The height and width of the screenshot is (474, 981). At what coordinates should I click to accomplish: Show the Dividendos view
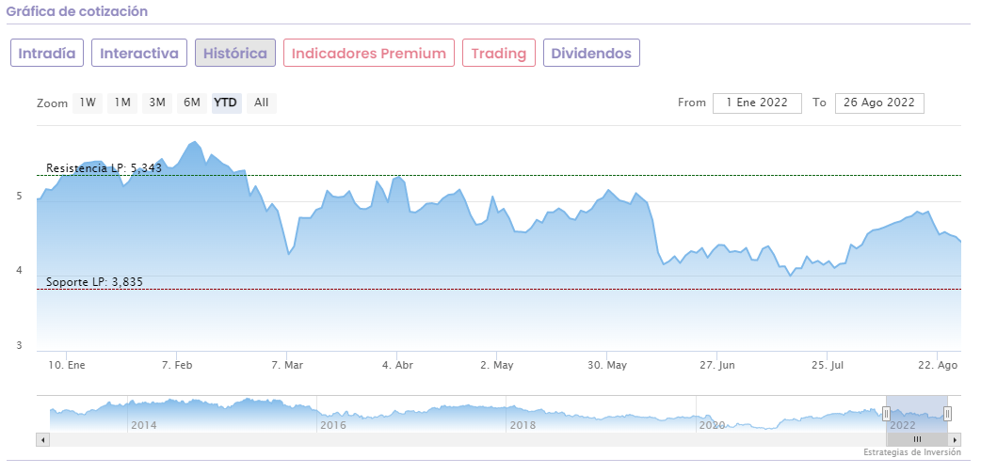pos(591,53)
